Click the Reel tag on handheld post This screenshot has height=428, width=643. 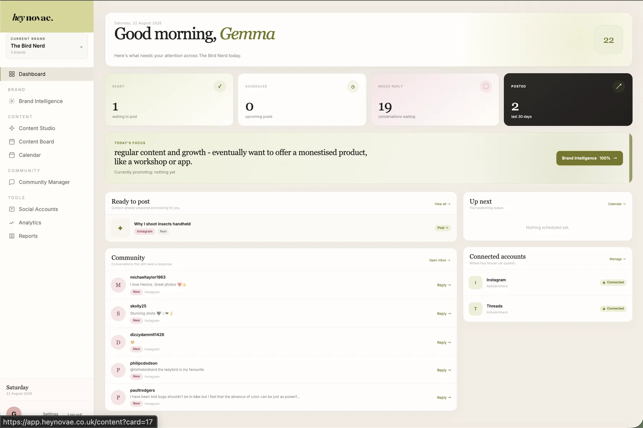163,231
